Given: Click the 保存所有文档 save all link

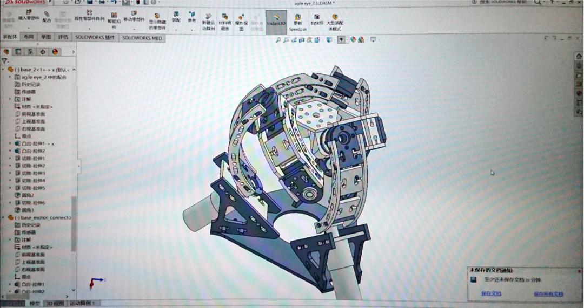Looking at the screenshot, I should [x=548, y=294].
